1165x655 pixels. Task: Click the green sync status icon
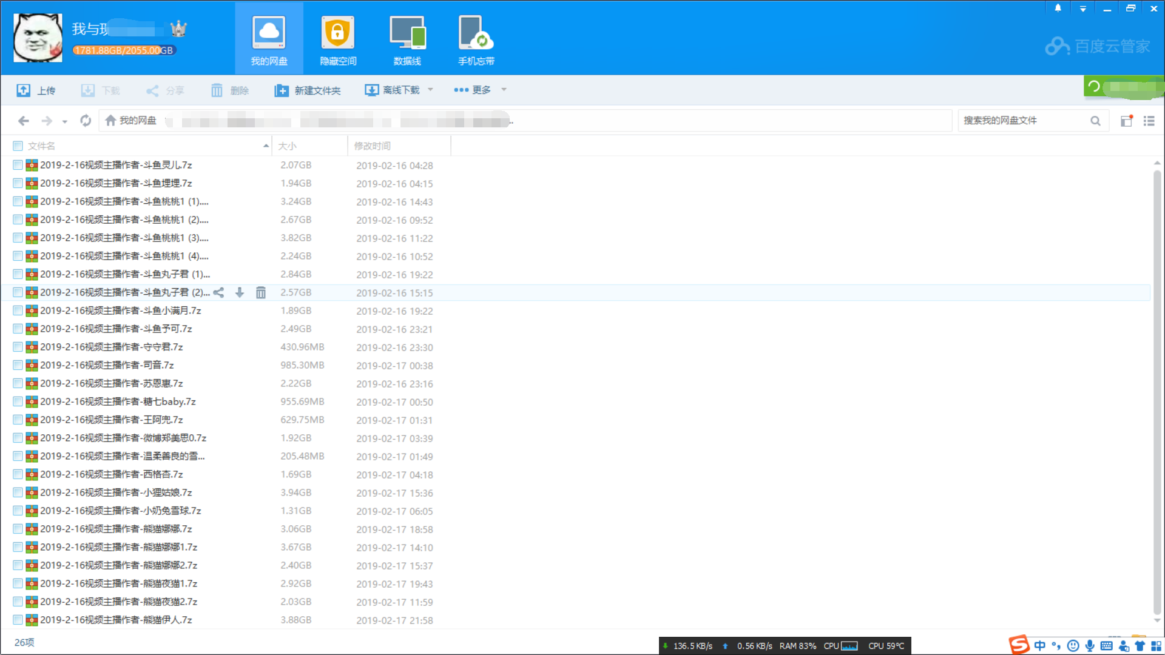1094,86
